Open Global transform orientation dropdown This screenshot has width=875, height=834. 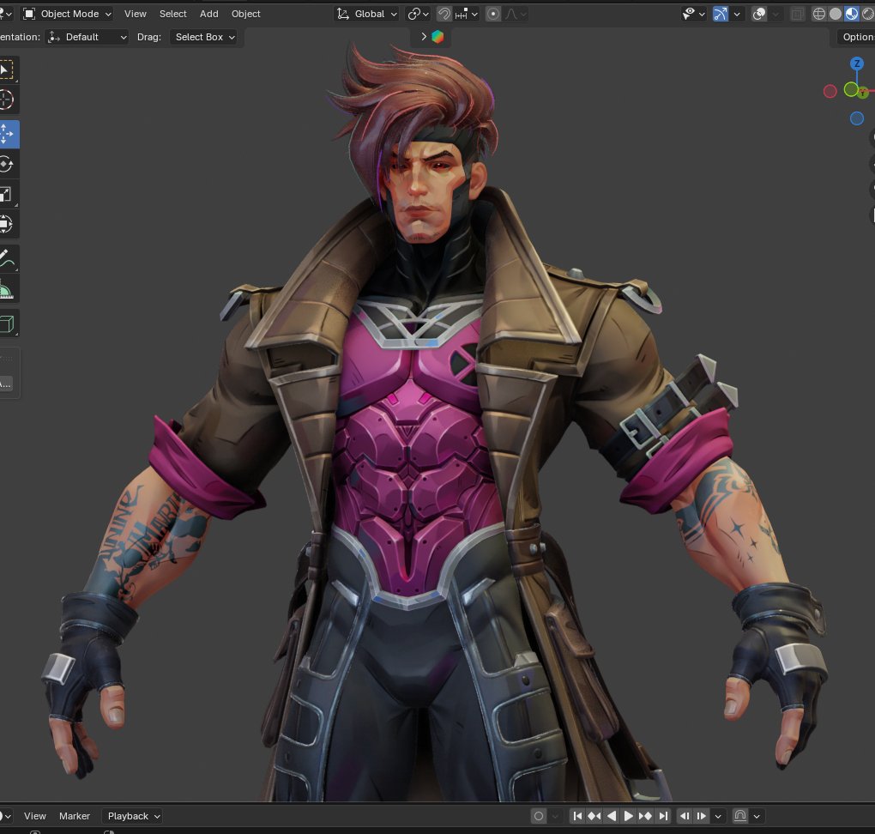pyautogui.click(x=366, y=14)
